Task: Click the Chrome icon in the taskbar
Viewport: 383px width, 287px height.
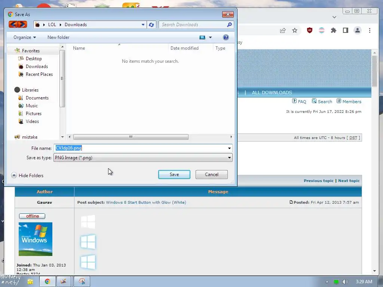Action: point(48,281)
